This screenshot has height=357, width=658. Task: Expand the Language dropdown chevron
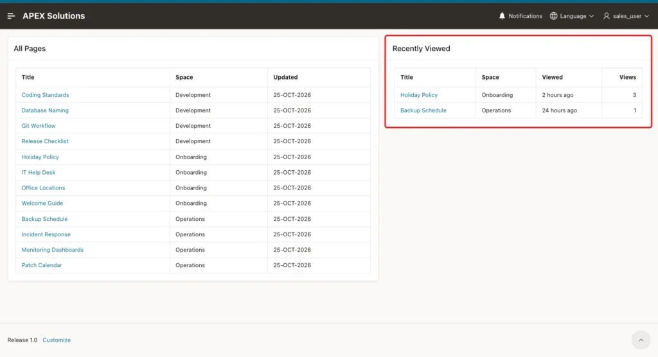point(591,16)
